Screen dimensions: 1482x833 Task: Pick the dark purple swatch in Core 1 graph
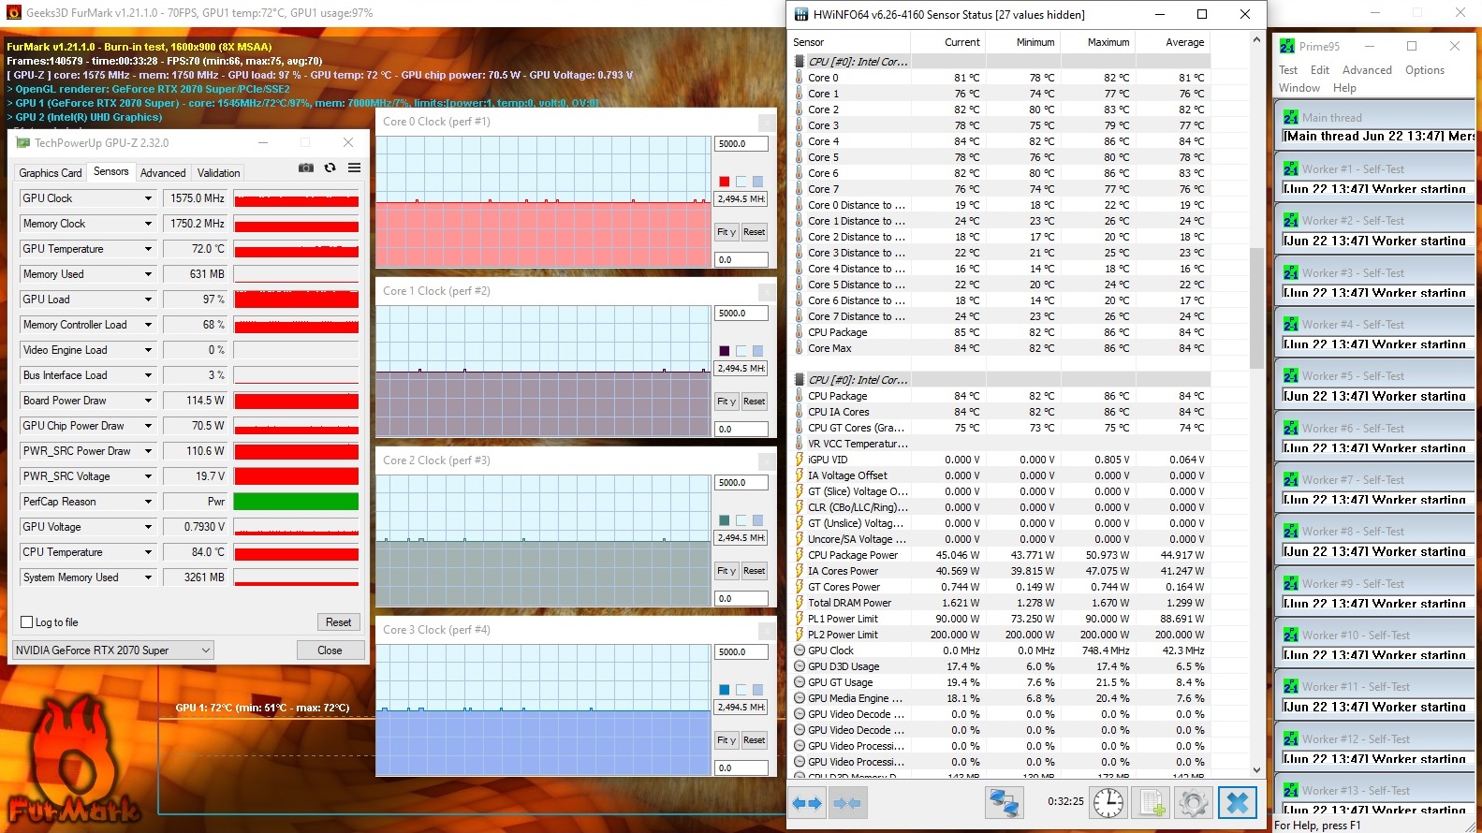[x=724, y=351]
